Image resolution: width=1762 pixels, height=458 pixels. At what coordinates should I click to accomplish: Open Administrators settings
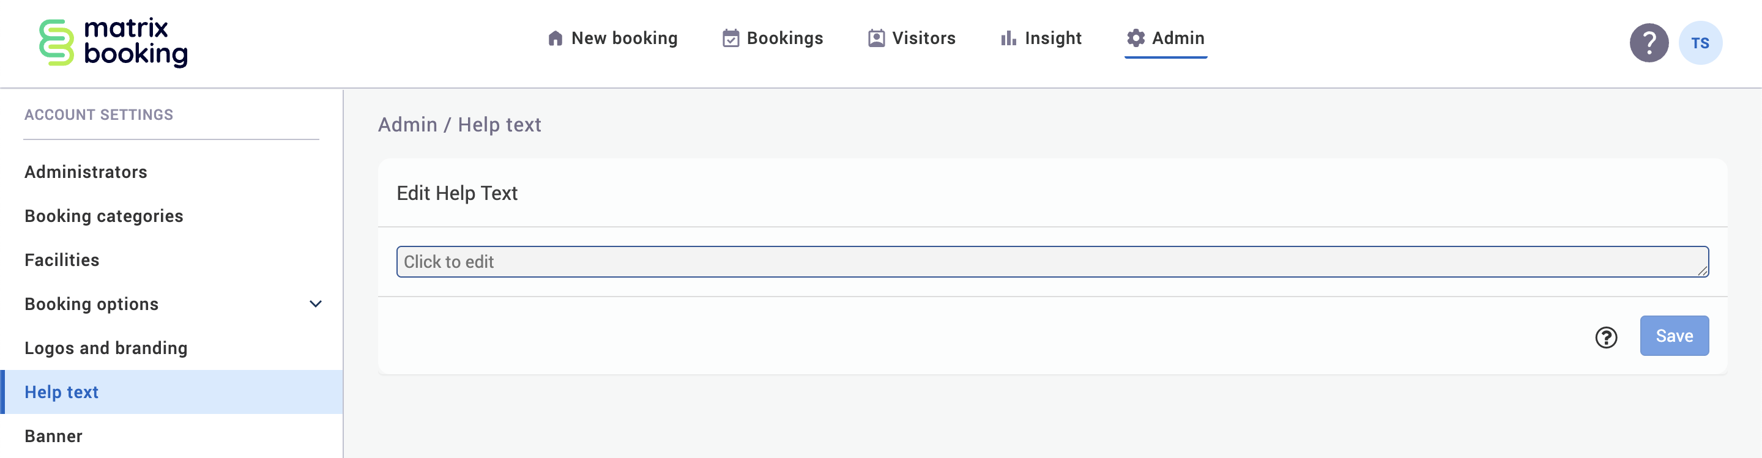coord(86,172)
